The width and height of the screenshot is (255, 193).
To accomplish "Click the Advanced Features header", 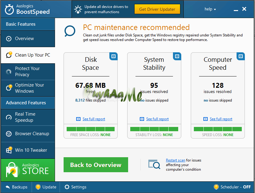I will pyautogui.click(x=28, y=103).
